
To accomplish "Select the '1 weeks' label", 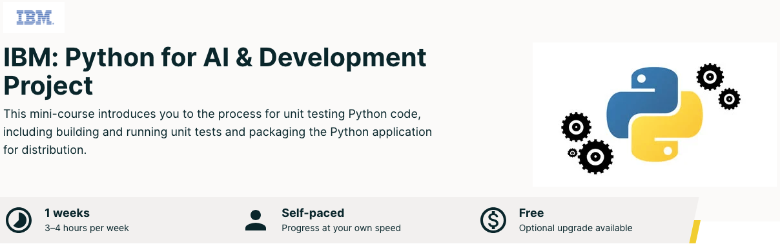I will click(x=67, y=213).
